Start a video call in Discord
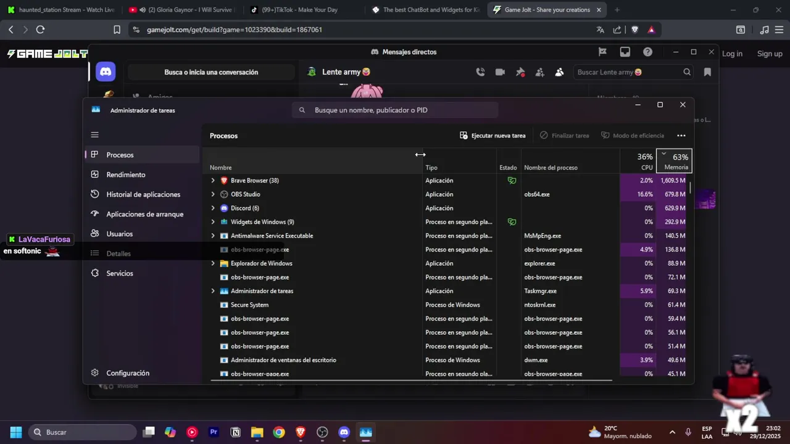Image resolution: width=790 pixels, height=444 pixels. click(500, 72)
